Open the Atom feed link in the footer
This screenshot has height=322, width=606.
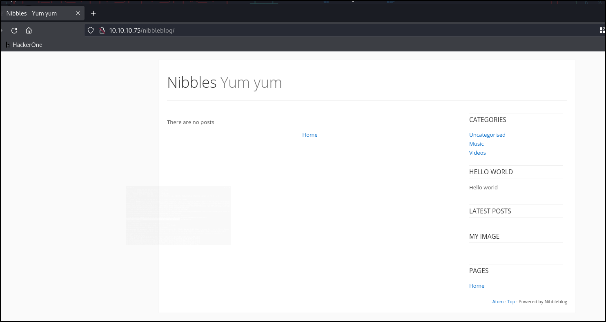[x=498, y=302]
